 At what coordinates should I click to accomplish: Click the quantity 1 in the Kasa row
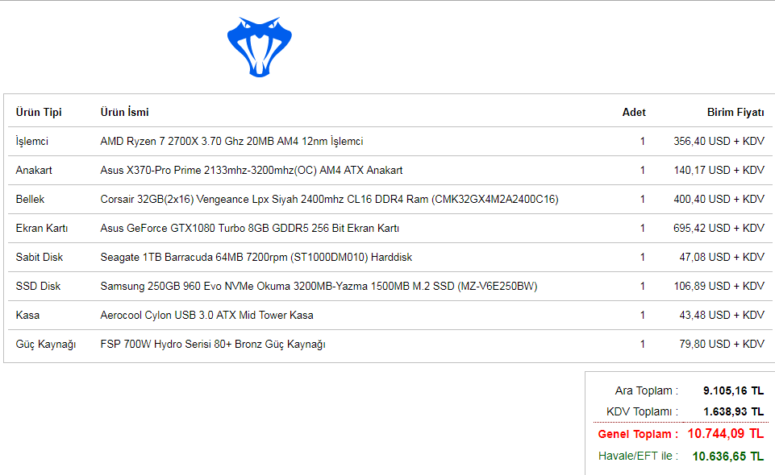point(643,315)
